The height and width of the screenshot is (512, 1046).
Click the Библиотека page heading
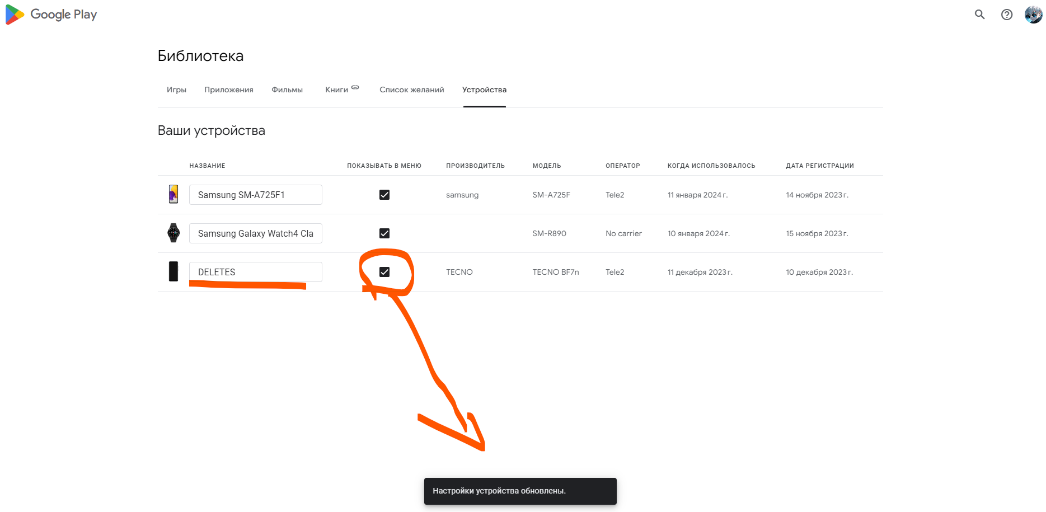click(200, 56)
